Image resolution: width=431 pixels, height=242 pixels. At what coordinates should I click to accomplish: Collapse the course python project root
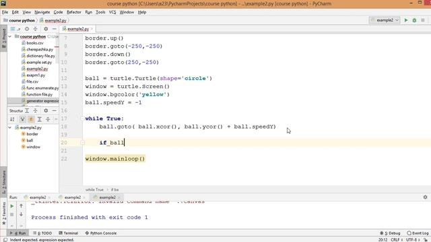coord(10,36)
